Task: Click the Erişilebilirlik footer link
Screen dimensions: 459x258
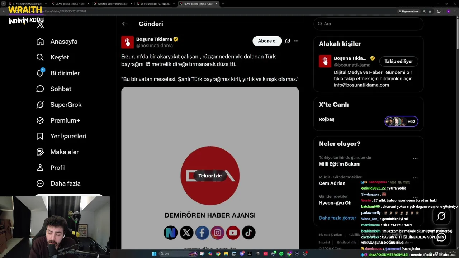Action: 347,243
